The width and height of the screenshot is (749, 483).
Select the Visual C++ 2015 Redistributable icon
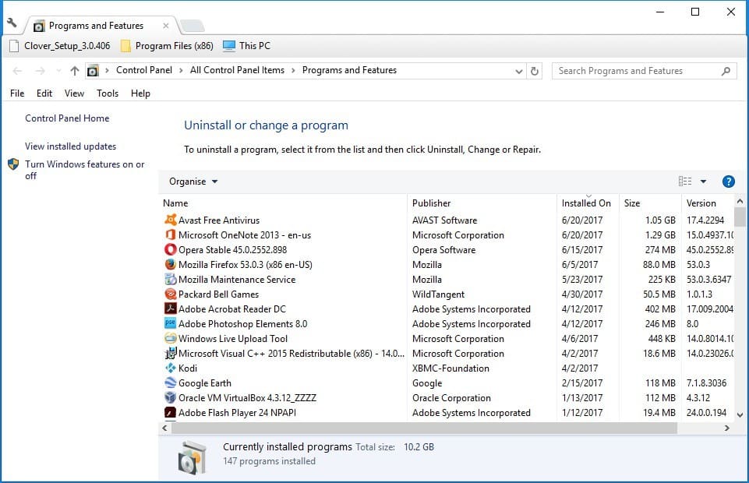click(170, 353)
